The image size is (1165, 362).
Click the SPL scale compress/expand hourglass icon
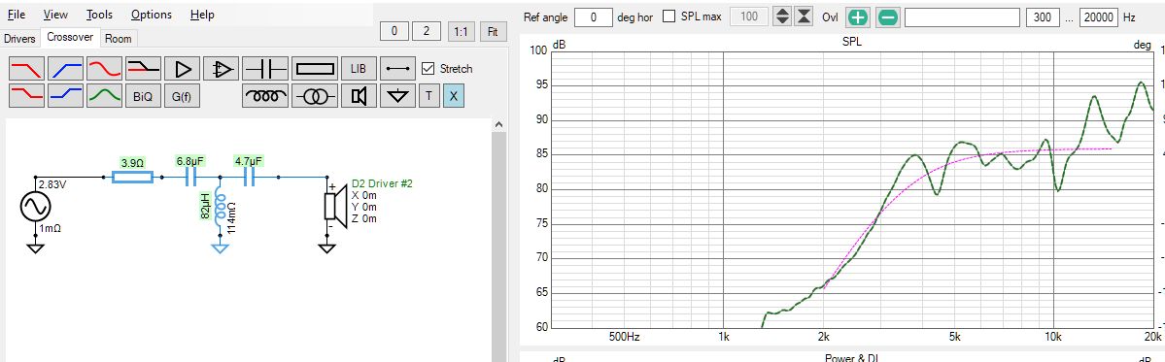click(804, 16)
